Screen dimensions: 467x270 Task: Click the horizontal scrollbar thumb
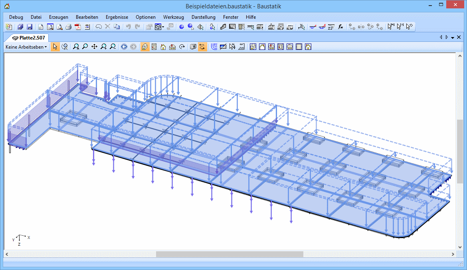coord(230,254)
